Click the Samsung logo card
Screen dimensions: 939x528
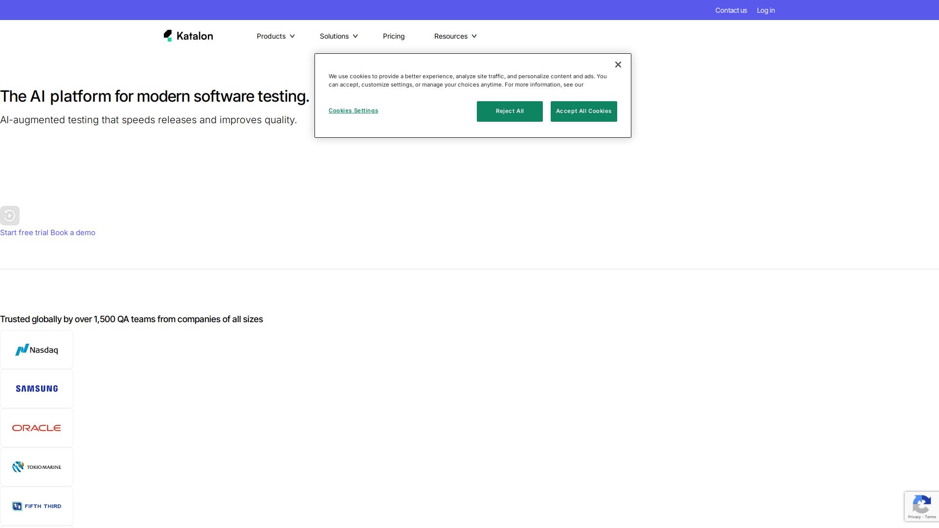(37, 389)
